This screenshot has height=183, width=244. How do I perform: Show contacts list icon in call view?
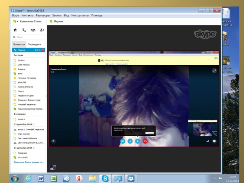(x=53, y=141)
